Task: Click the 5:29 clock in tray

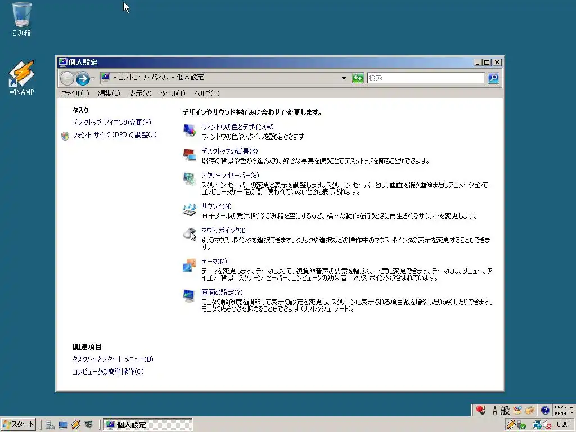Action: pos(562,425)
